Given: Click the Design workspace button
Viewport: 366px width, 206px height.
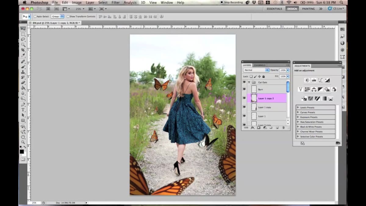Looking at the screenshot, I should 292,9.
